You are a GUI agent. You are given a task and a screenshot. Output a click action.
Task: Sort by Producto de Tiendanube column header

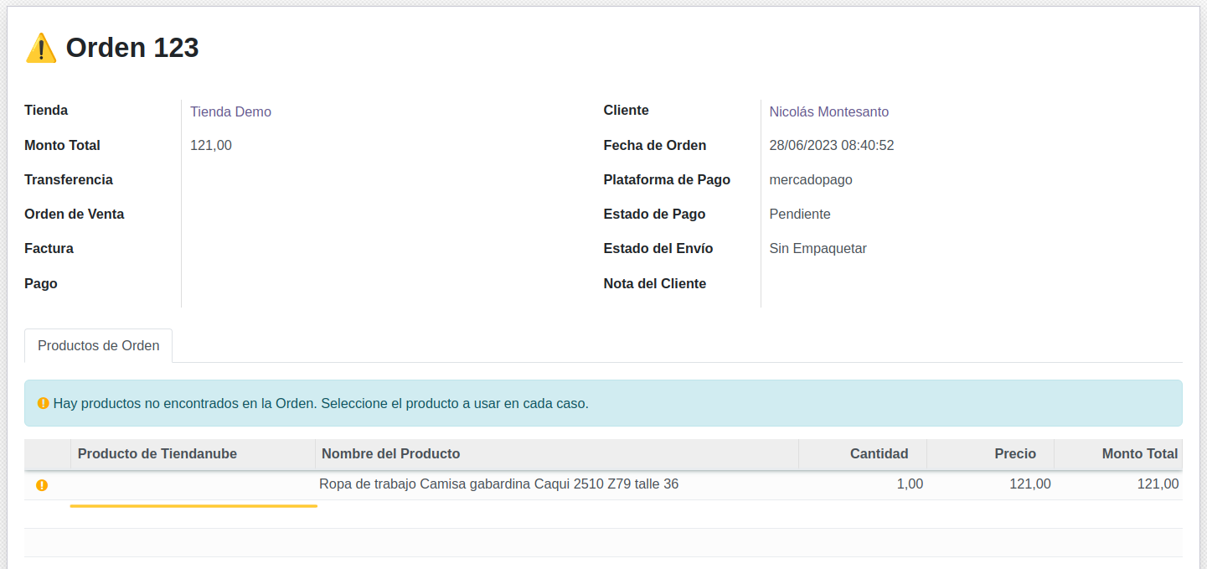click(157, 453)
